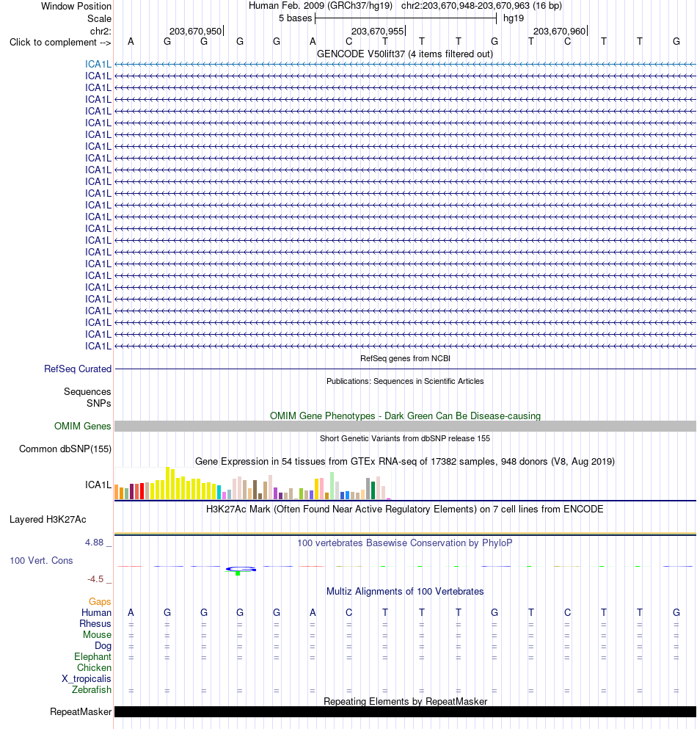Click the Layered H3K27Ac track label
The width and height of the screenshot is (697, 729).
(x=48, y=519)
